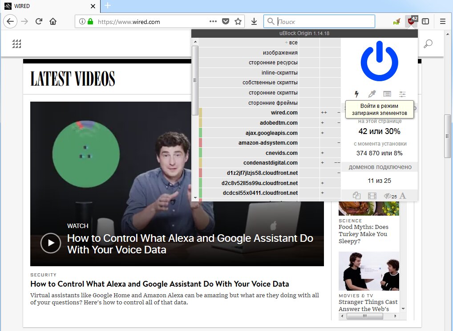Click the uBlock list scrollbar thumb
Screen dimensions: 453x331
195,80
